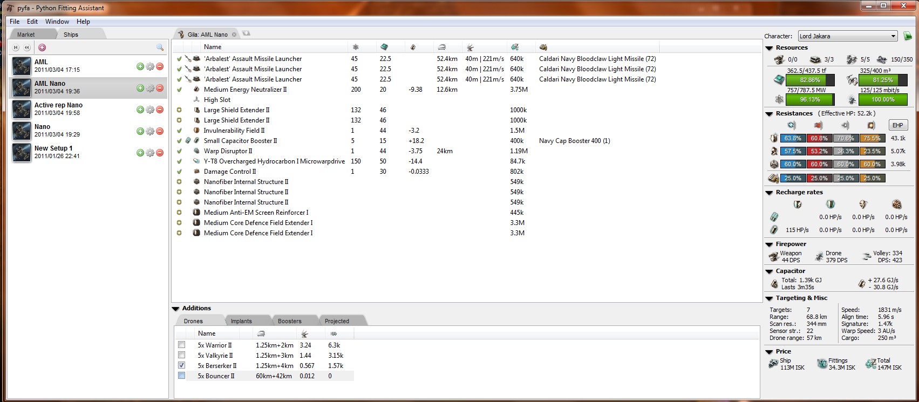Click the new tab icon beside Gila tab
The width and height of the screenshot is (919, 402).
coord(246,33)
